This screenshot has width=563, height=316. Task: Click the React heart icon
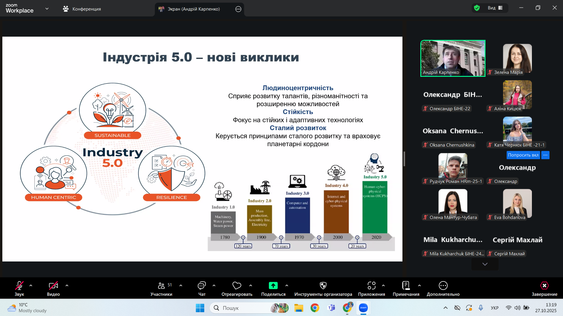pos(237,286)
